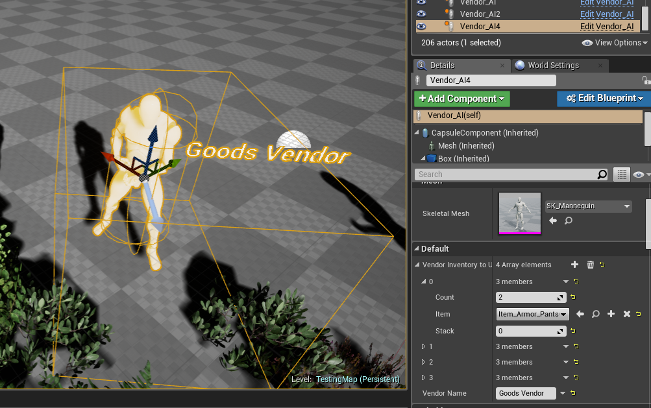Image resolution: width=651 pixels, height=408 pixels.
Task: Collapse Vendor Inventory array property
Action: pos(417,265)
